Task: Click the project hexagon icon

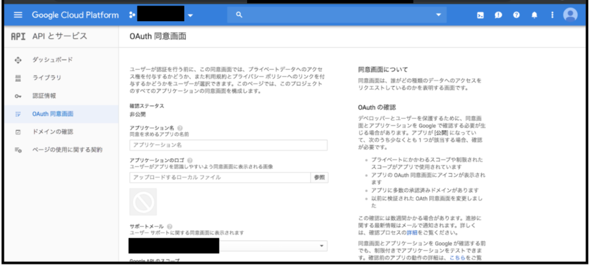Action: [x=132, y=15]
